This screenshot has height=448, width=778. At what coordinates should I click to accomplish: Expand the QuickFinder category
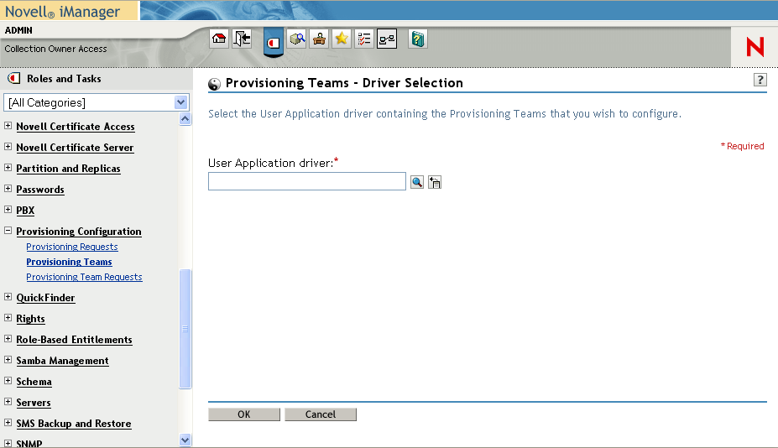click(x=8, y=297)
